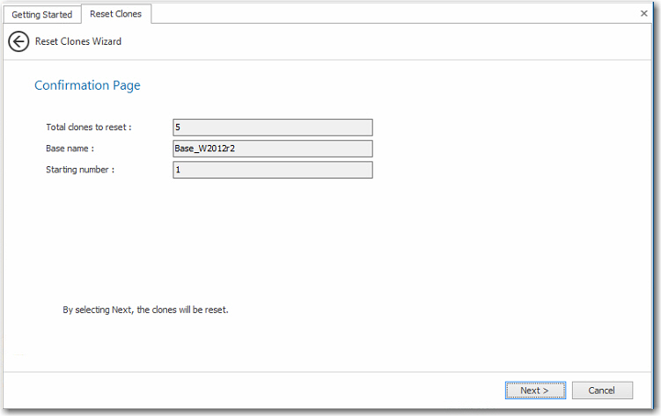Close the Reset Clones tab panel
Image resolution: width=661 pixels, height=416 pixels.
pos(643,14)
